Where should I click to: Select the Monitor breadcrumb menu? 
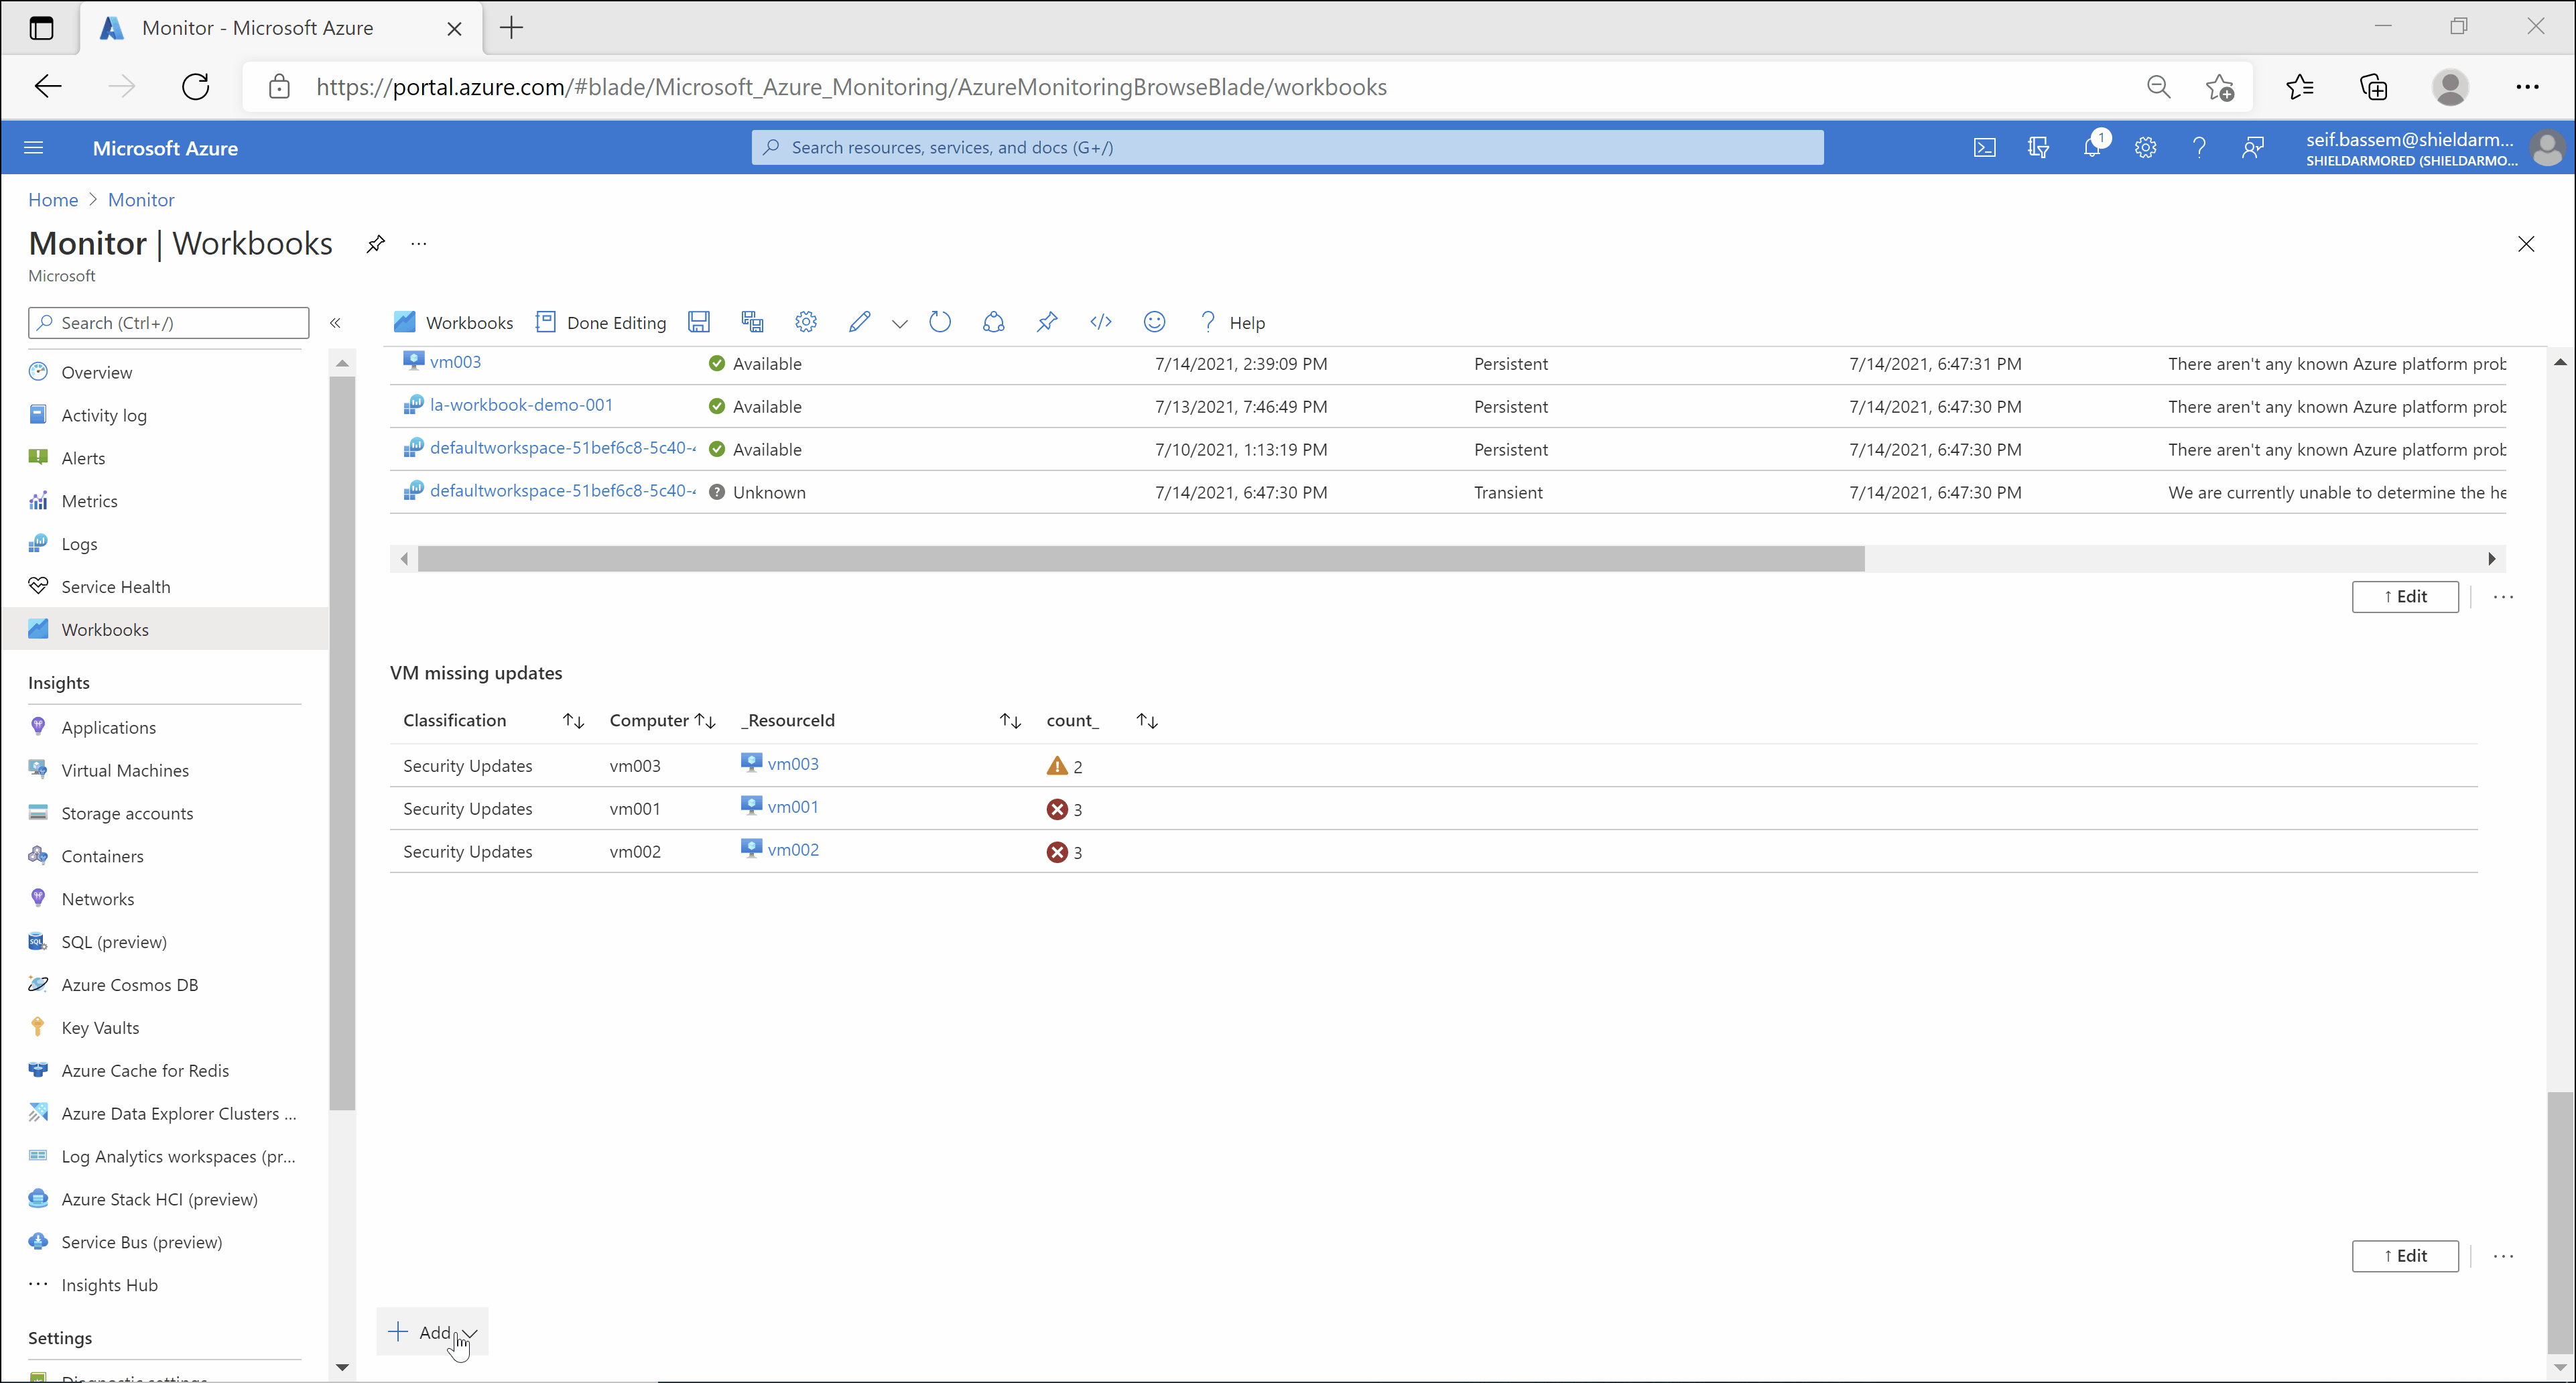pos(141,199)
